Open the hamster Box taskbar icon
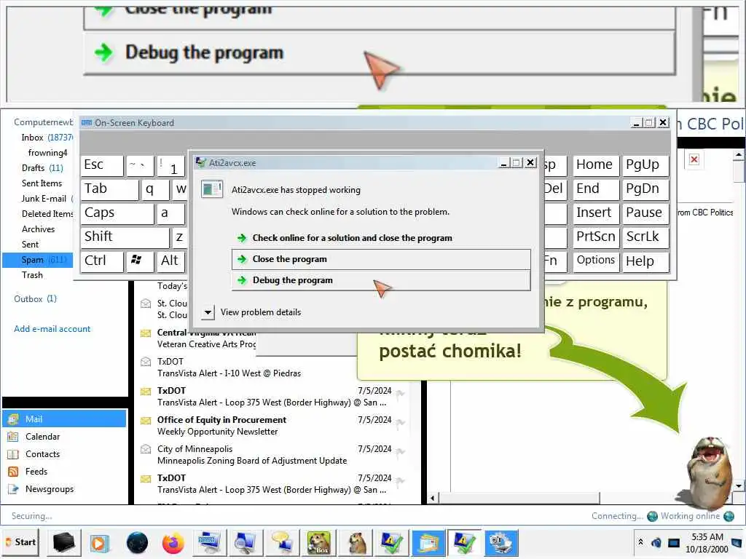The width and height of the screenshot is (746, 559). click(319, 542)
